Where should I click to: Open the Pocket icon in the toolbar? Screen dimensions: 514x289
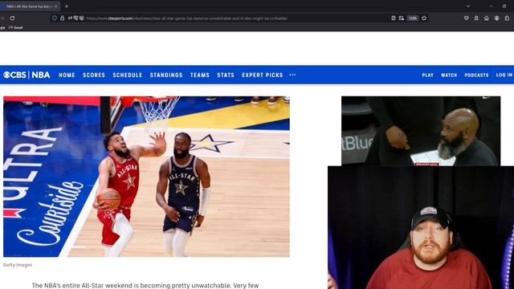pyautogui.click(x=466, y=18)
